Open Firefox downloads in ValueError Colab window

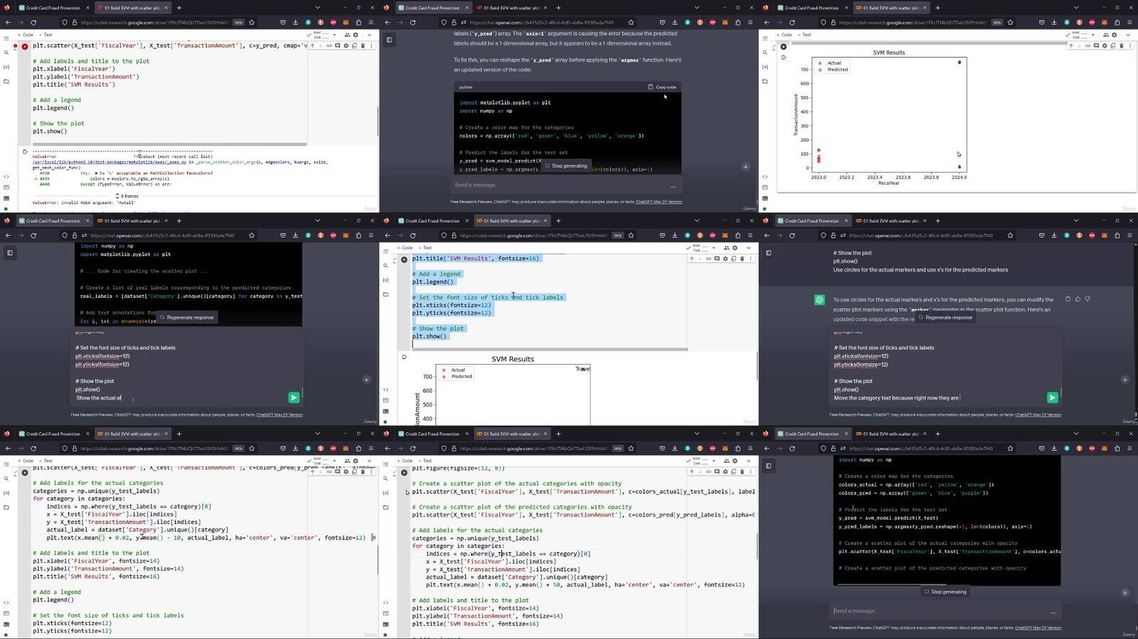point(295,22)
